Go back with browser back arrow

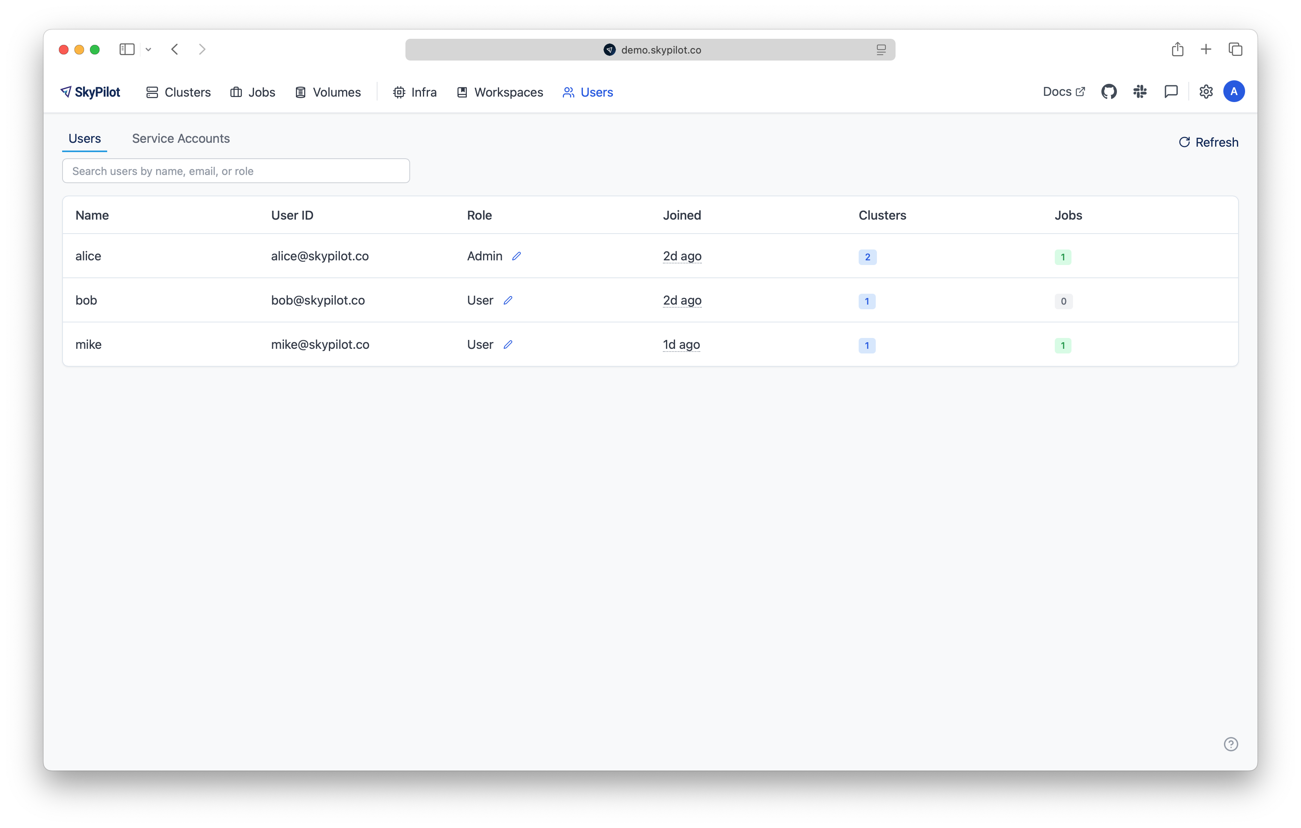[x=174, y=50]
